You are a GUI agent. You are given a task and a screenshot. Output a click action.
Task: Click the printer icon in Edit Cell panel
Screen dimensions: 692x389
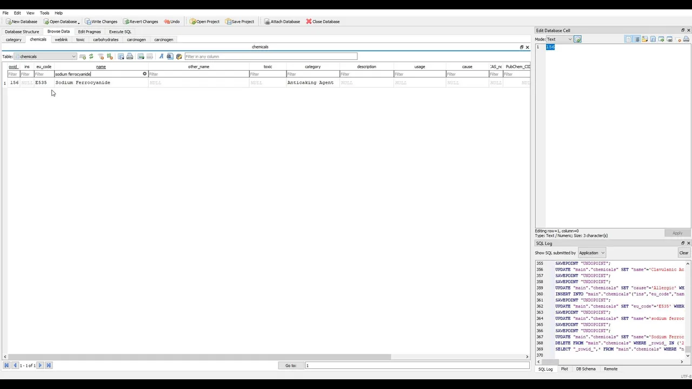pos(686,39)
